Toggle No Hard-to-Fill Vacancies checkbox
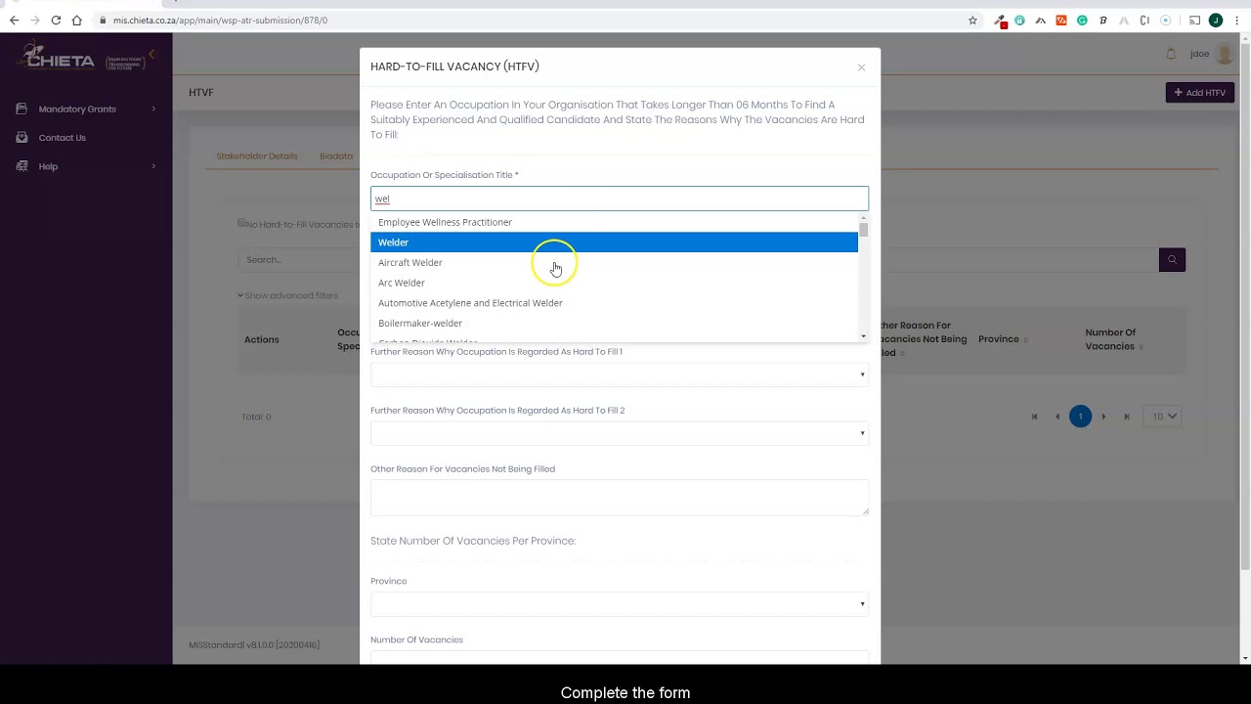Screen dimensions: 1251x704 tap(241, 224)
